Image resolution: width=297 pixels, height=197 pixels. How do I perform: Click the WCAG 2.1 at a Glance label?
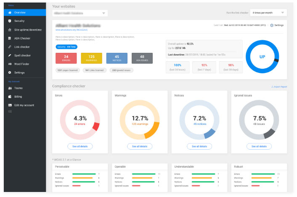(66, 160)
